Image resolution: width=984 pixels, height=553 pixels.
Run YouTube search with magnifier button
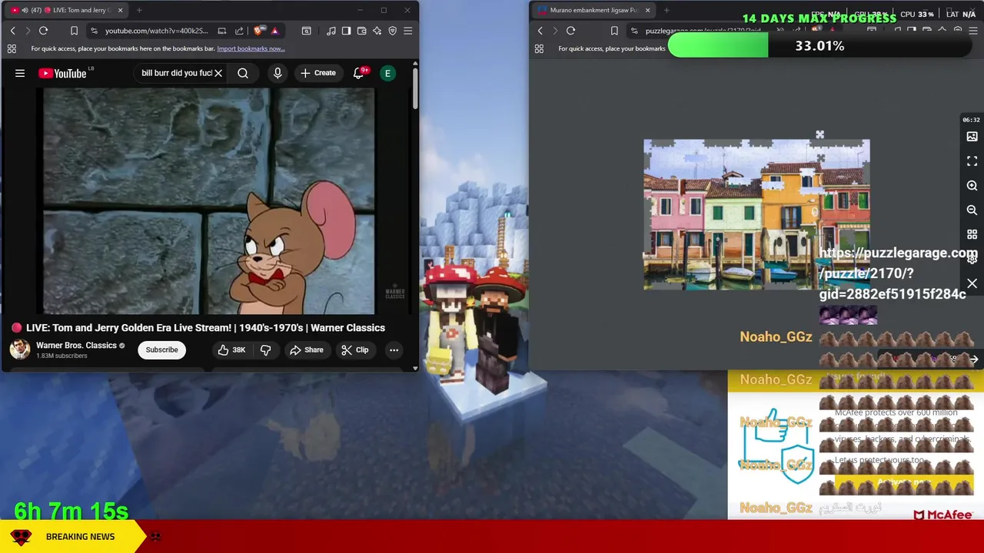243,73
